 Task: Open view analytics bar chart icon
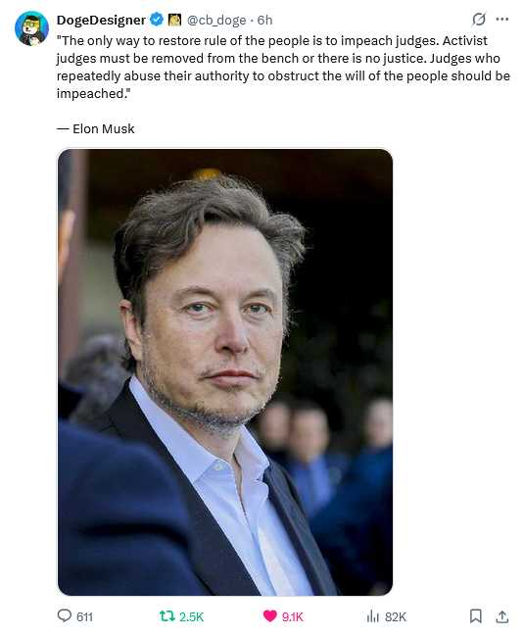[x=372, y=616]
